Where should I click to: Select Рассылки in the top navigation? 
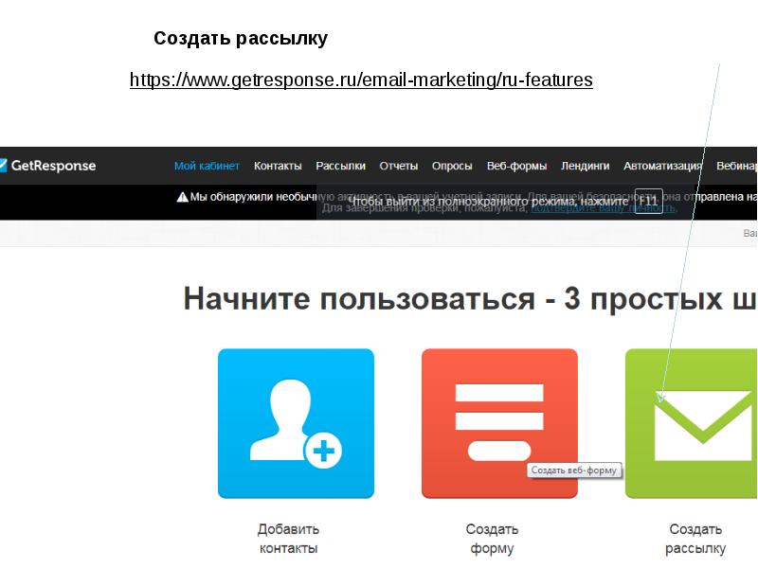[340, 166]
